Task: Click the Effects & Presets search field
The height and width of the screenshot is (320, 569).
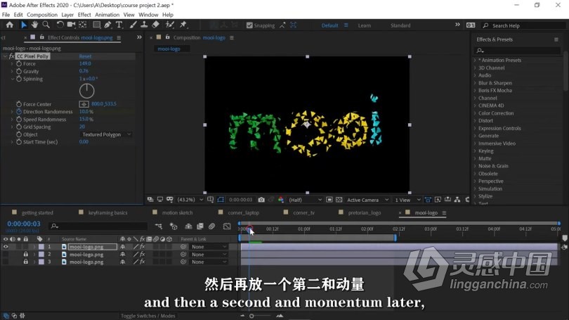Action: click(518, 51)
